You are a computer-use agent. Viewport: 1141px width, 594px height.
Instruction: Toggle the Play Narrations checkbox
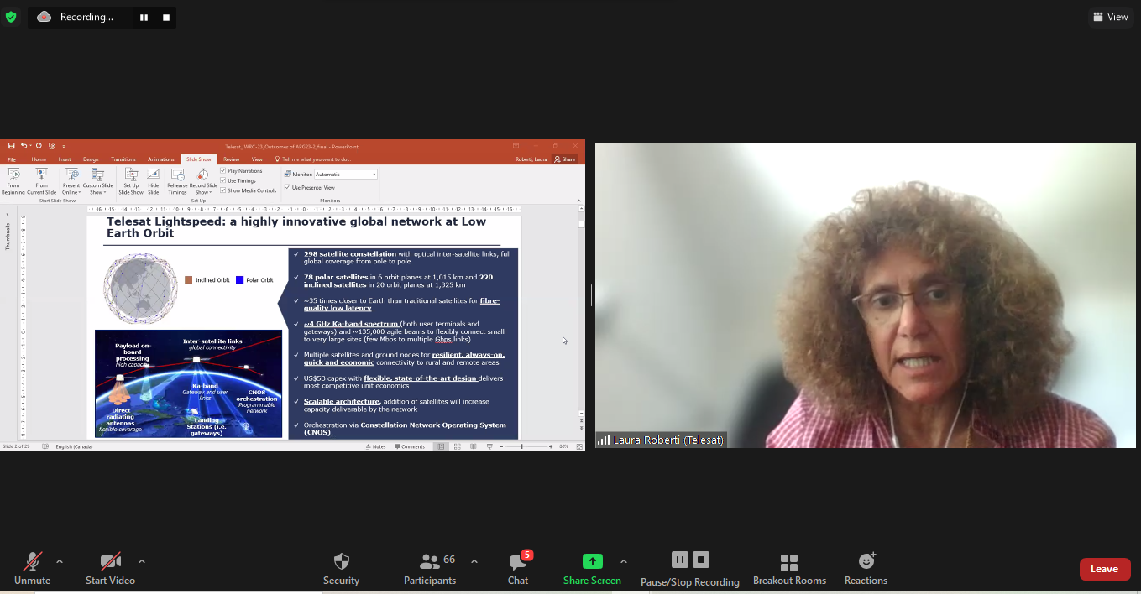[x=223, y=171]
